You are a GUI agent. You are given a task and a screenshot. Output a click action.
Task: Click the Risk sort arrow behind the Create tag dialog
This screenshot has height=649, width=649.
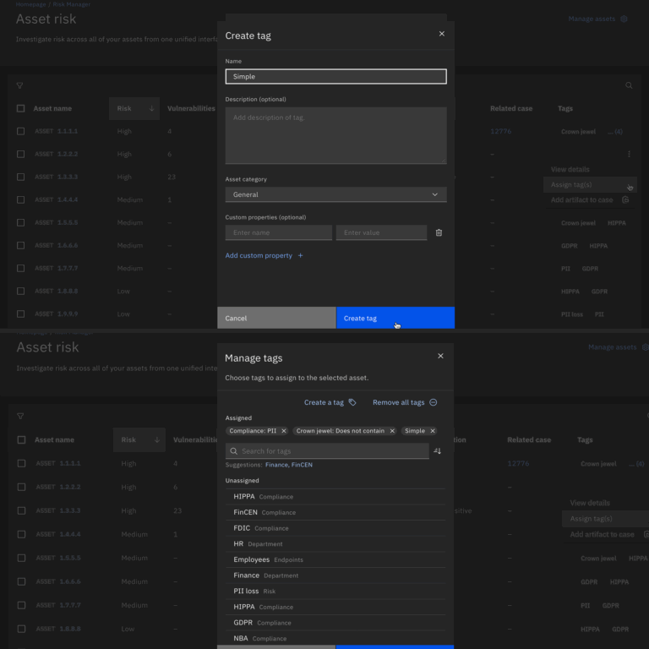[151, 108]
